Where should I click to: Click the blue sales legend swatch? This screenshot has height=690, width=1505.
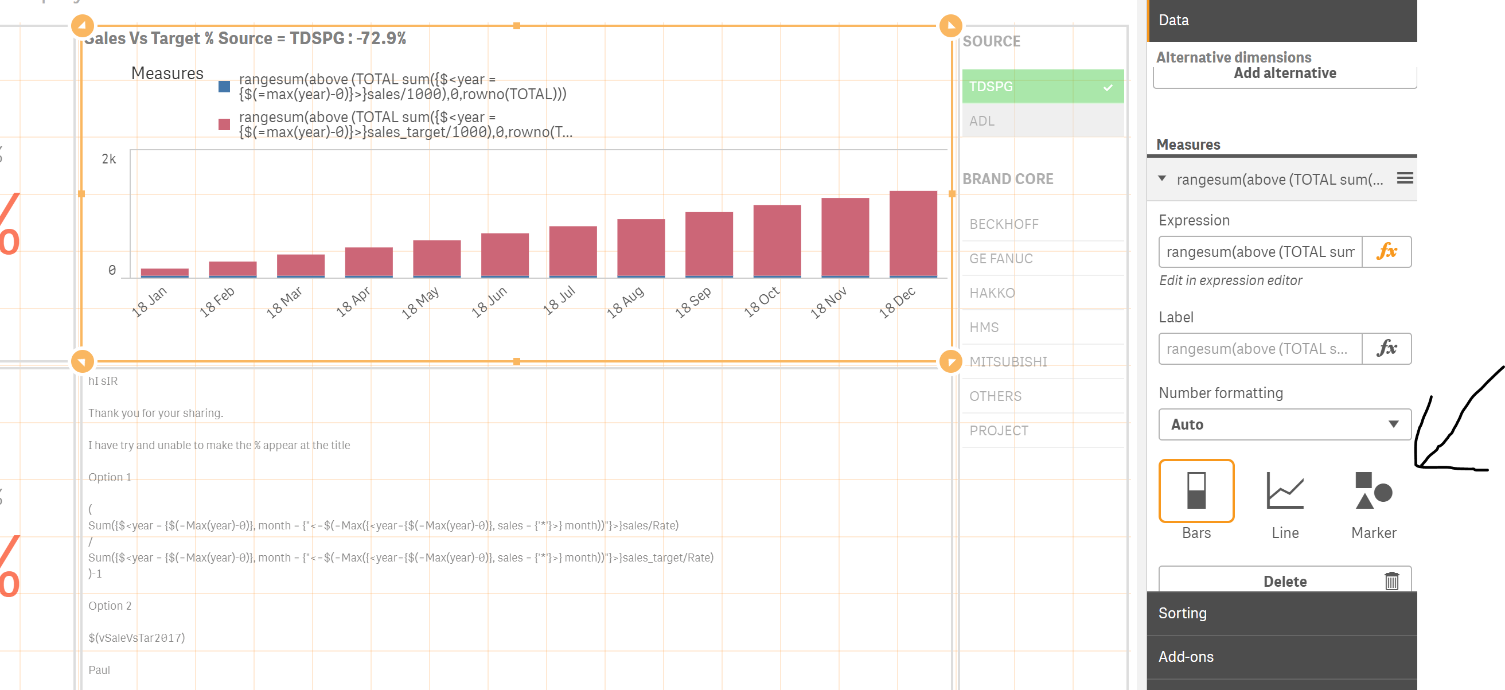tap(224, 87)
